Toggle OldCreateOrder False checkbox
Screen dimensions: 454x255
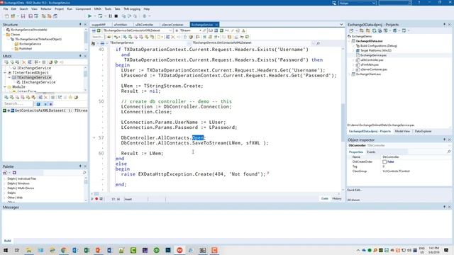[x=384, y=162]
